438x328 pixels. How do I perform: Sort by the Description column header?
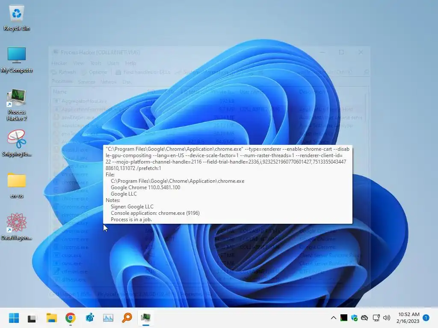pyautogui.click(x=312, y=92)
